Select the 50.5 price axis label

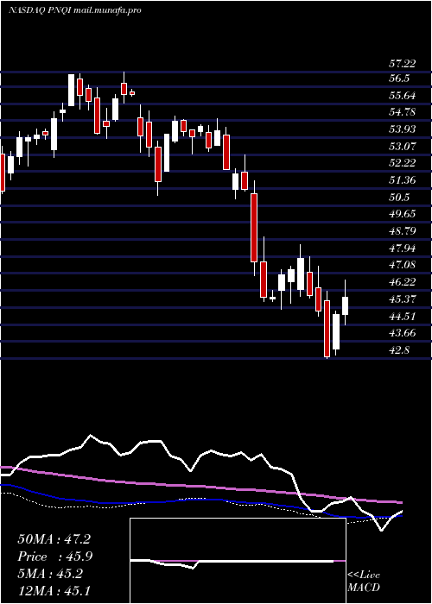pos(399,197)
